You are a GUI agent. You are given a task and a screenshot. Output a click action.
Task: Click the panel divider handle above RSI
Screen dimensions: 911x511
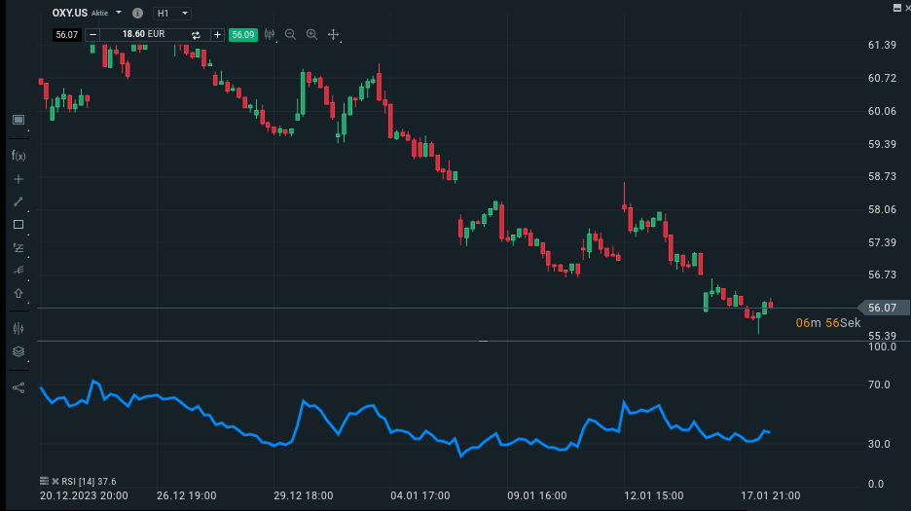[x=483, y=342]
